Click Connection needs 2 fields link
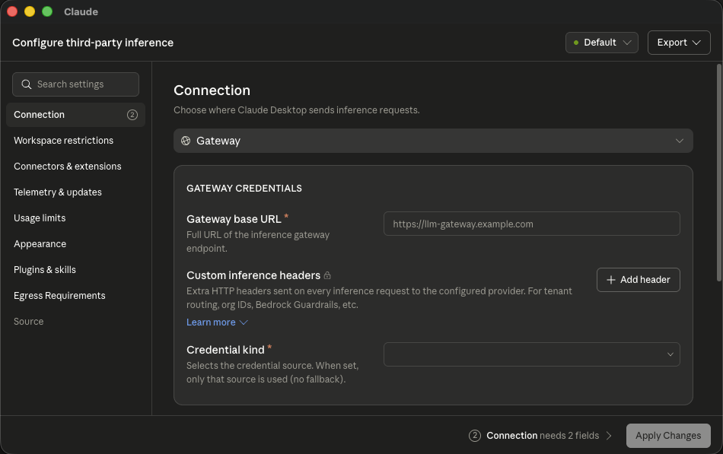Viewport: 723px width, 454px height. (542, 436)
